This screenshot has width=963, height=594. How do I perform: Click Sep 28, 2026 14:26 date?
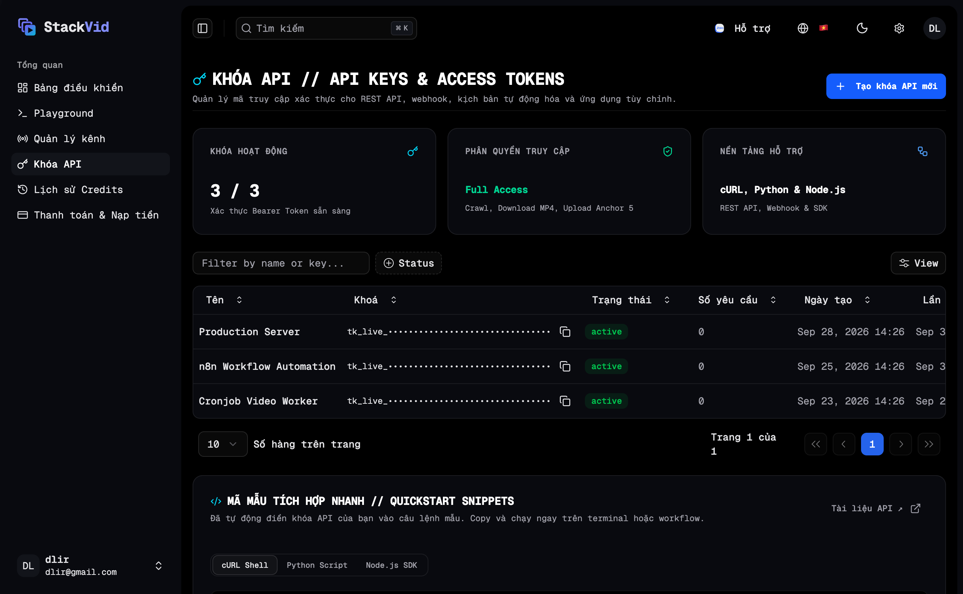pos(850,332)
